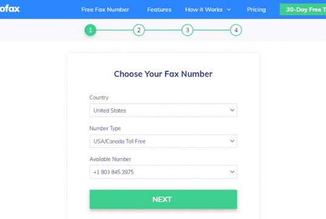This screenshot has height=219, width=326.
Task: Click the Available Number chevron arrow
Action: (x=233, y=172)
